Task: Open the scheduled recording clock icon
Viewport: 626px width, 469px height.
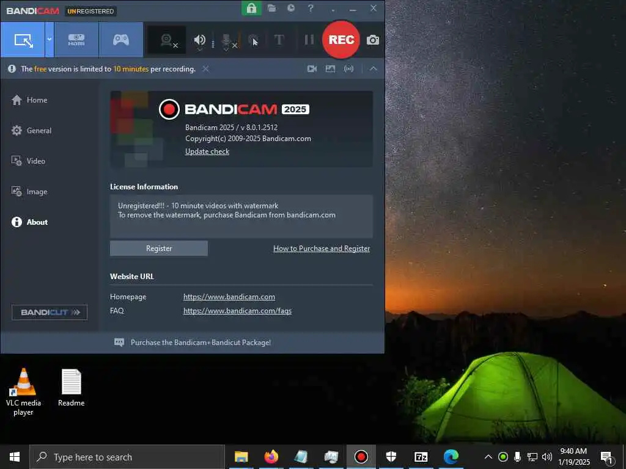Action: click(291, 8)
